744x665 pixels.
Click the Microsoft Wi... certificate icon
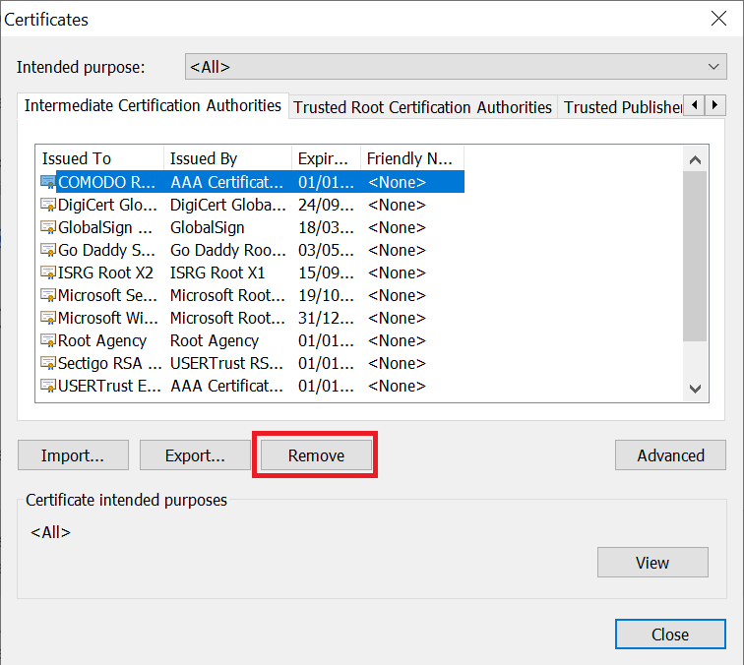pyautogui.click(x=48, y=318)
